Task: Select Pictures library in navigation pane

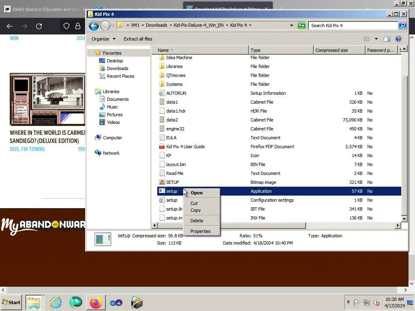Action: 115,115
